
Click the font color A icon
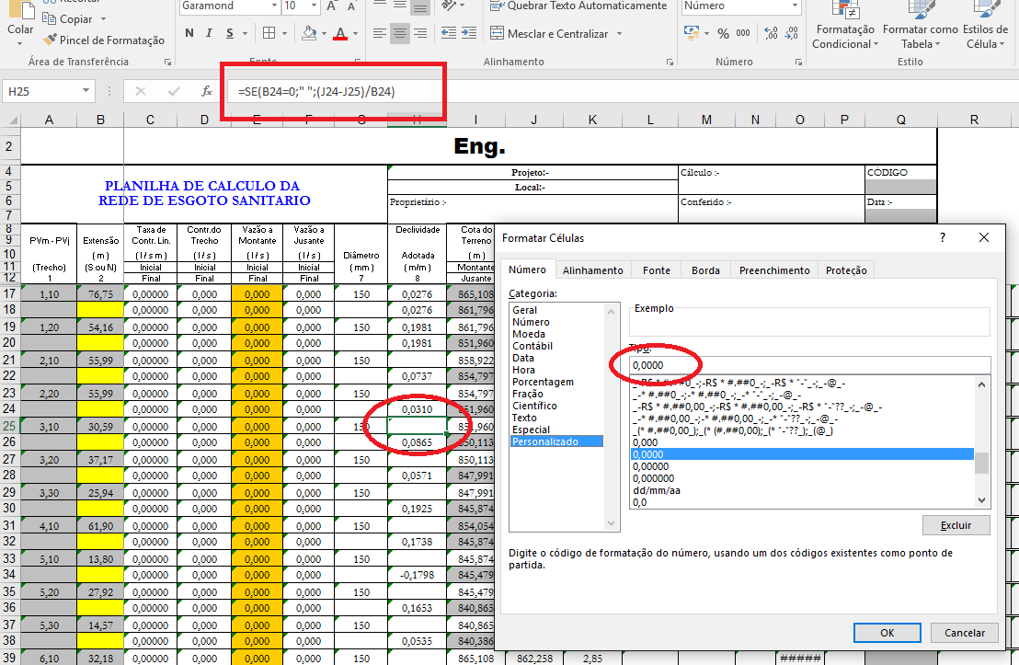pyautogui.click(x=340, y=33)
